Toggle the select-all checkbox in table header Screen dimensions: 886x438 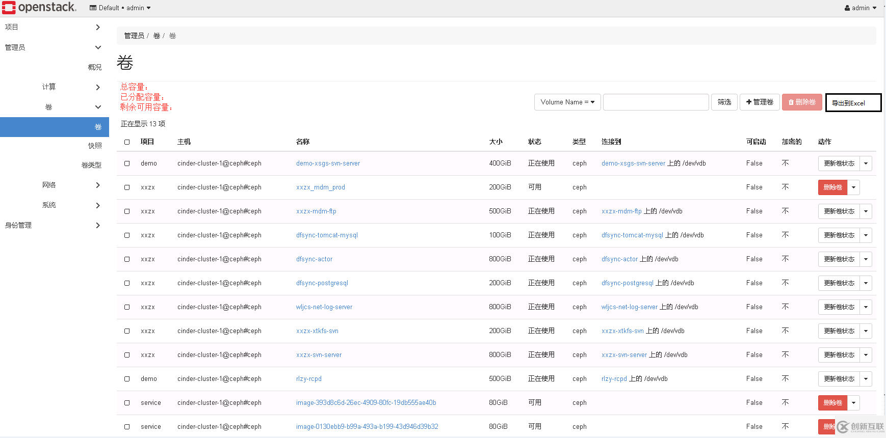tap(127, 142)
